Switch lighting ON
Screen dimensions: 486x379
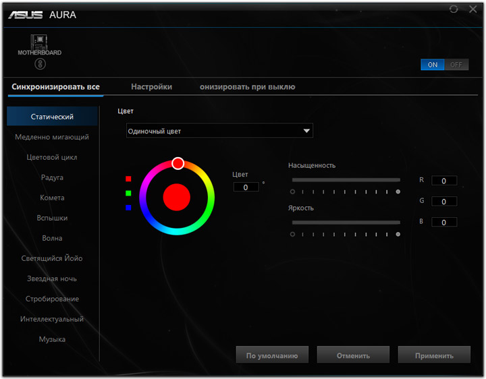click(x=433, y=65)
